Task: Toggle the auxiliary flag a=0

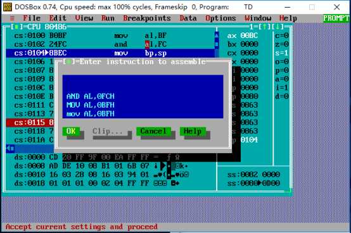Action: coord(282,79)
